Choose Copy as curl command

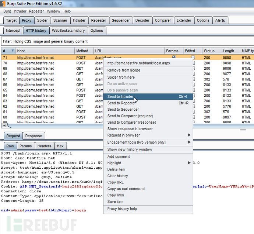pyautogui.click(x=148, y=189)
